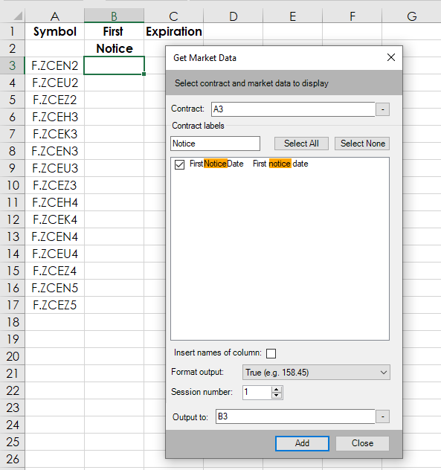
Task: Click the Add button
Action: point(302,443)
